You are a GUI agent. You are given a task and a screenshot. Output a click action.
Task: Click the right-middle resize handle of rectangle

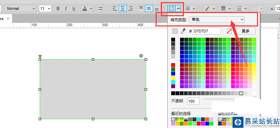click(x=146, y=89)
